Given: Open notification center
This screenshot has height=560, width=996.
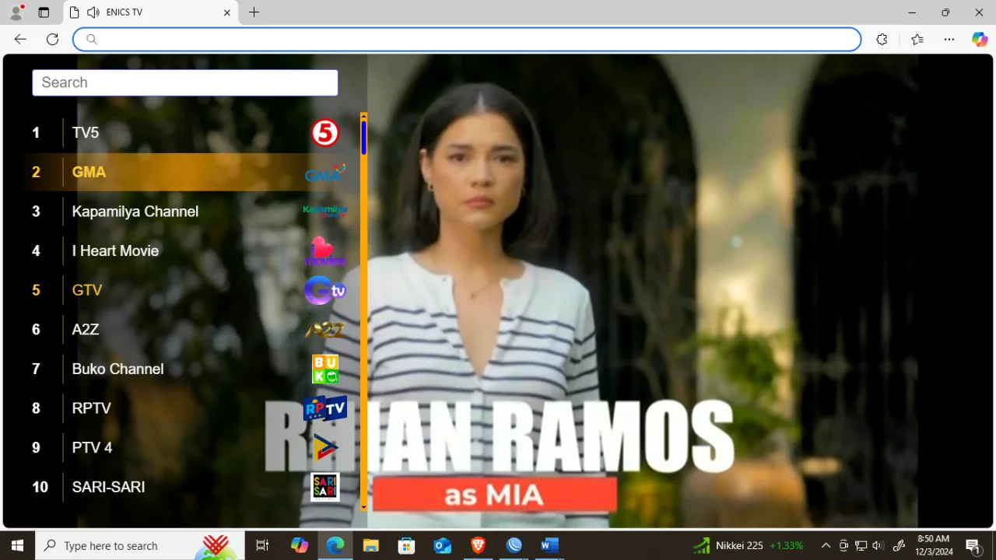Looking at the screenshot, I should click(x=972, y=545).
